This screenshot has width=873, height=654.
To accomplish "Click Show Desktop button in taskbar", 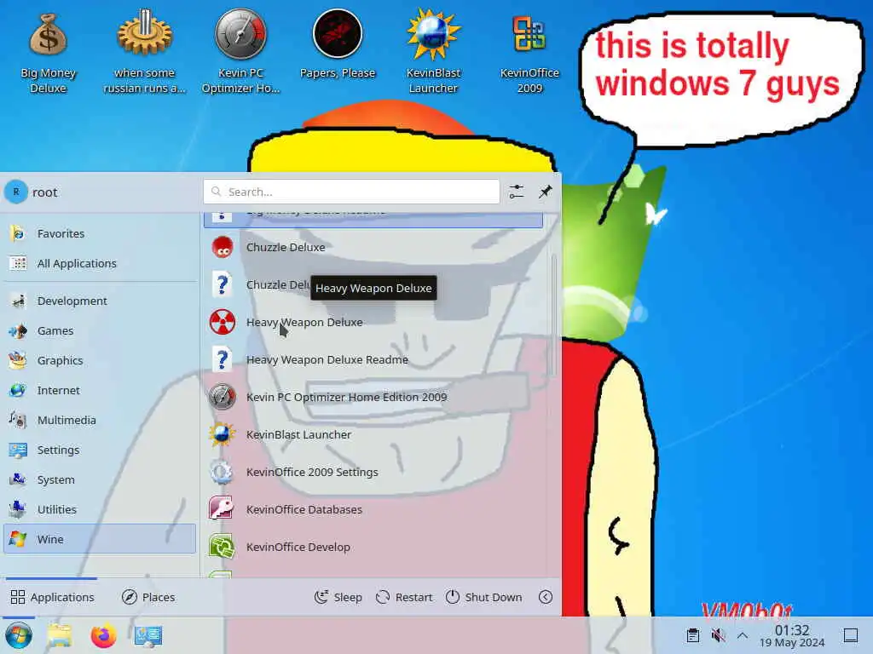I will click(x=851, y=635).
